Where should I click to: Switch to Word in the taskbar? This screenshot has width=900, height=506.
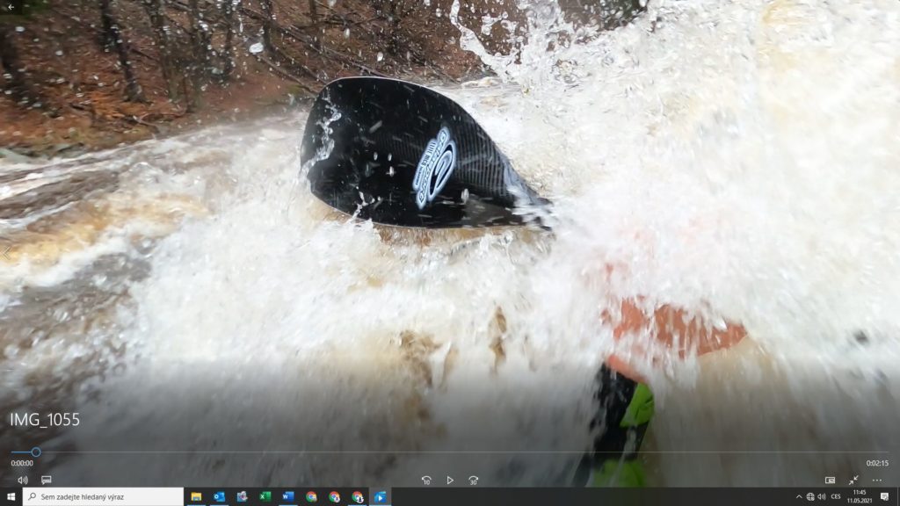287,496
